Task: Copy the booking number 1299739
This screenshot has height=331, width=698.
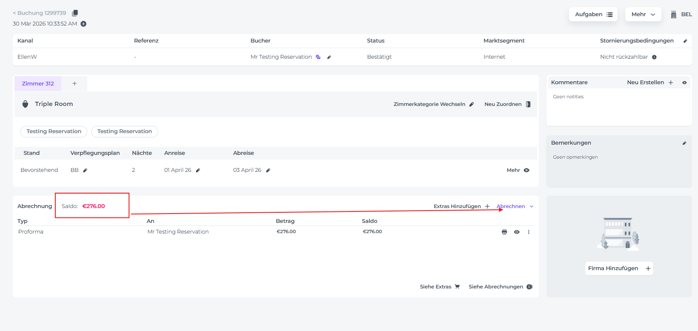Action: coord(75,13)
